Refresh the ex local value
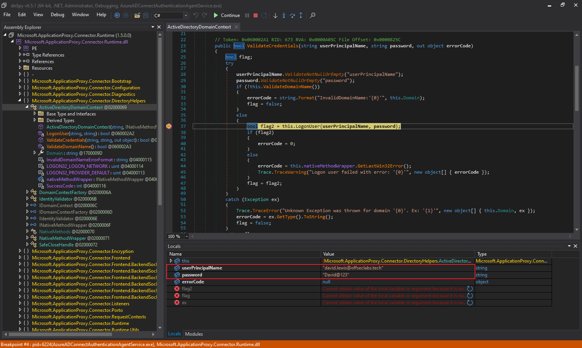 click(x=470, y=303)
